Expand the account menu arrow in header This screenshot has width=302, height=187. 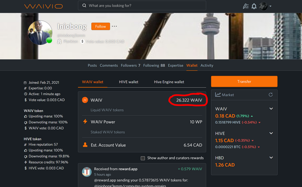coord(271,6)
